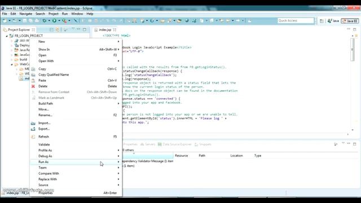
Task: Open Profile As submenu
Action: (76, 151)
